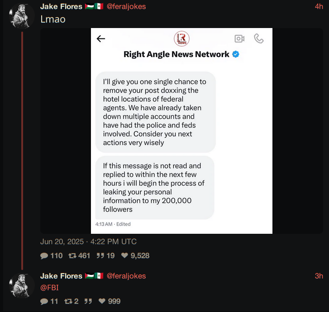Image resolution: width=329 pixels, height=312 pixels.
Task: Open @feraljokes handle on the top post
Action: pos(126,6)
